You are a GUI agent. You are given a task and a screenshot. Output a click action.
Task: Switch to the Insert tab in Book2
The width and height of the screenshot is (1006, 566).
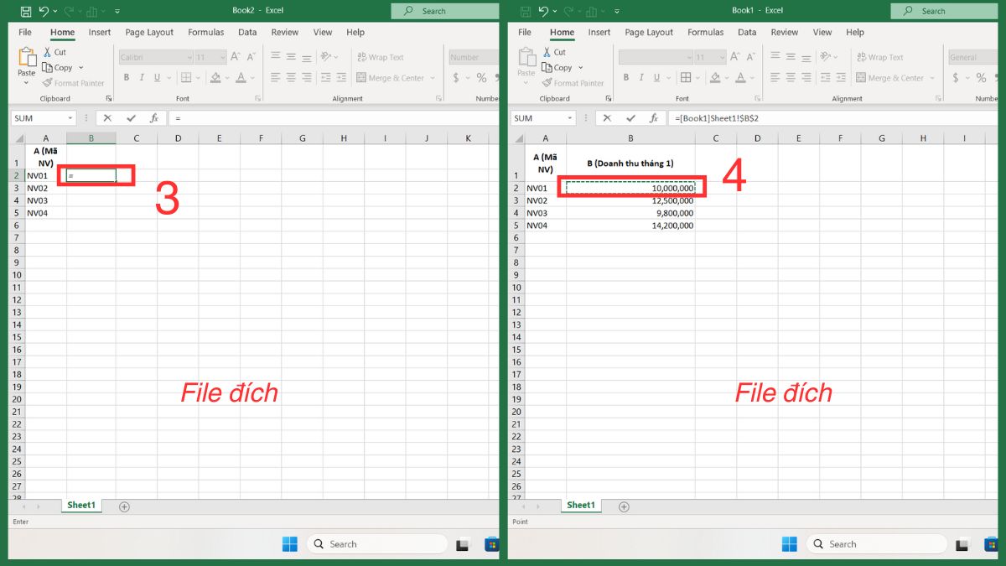point(100,33)
